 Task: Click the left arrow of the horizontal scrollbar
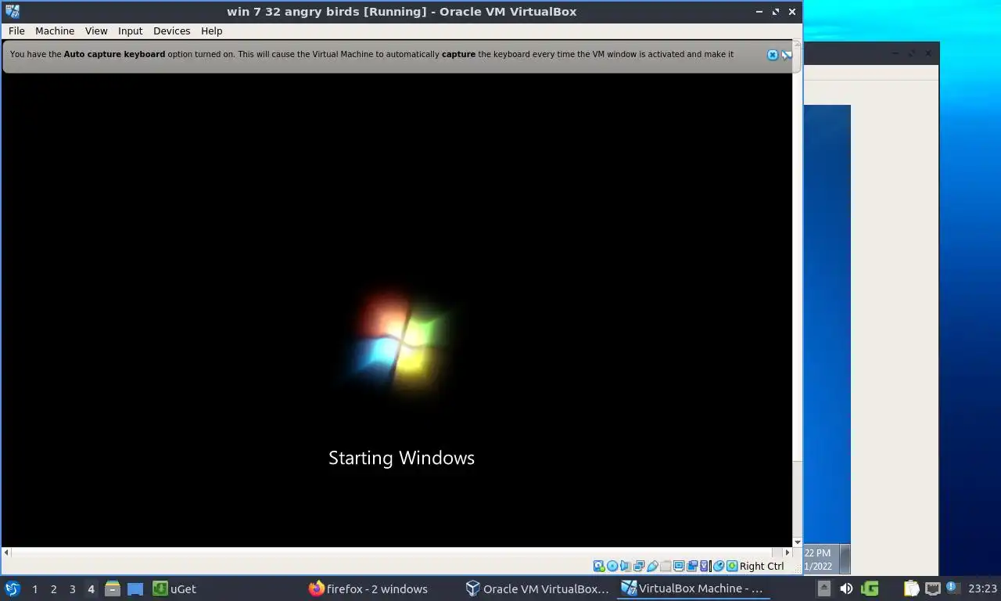(x=7, y=552)
